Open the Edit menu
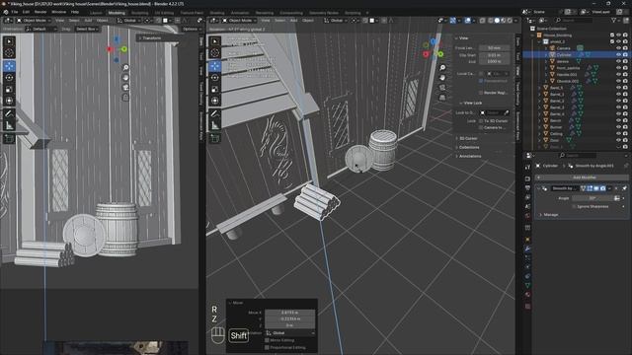Screen dimensions: 632x355 26,12
